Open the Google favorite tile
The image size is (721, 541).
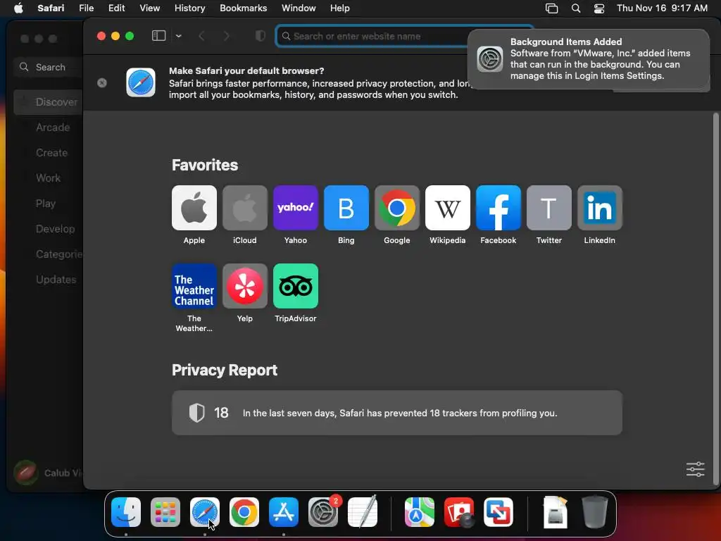[x=397, y=208]
